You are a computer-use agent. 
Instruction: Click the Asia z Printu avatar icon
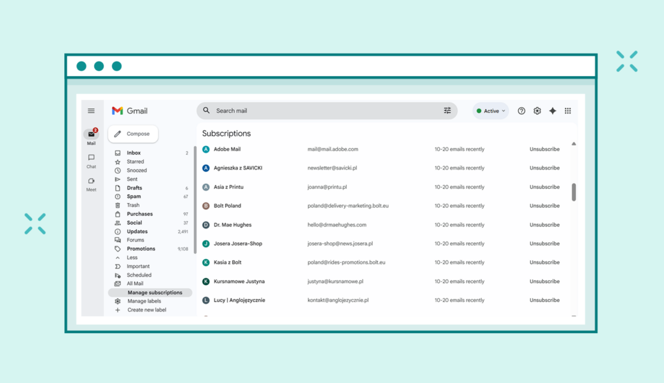point(206,187)
